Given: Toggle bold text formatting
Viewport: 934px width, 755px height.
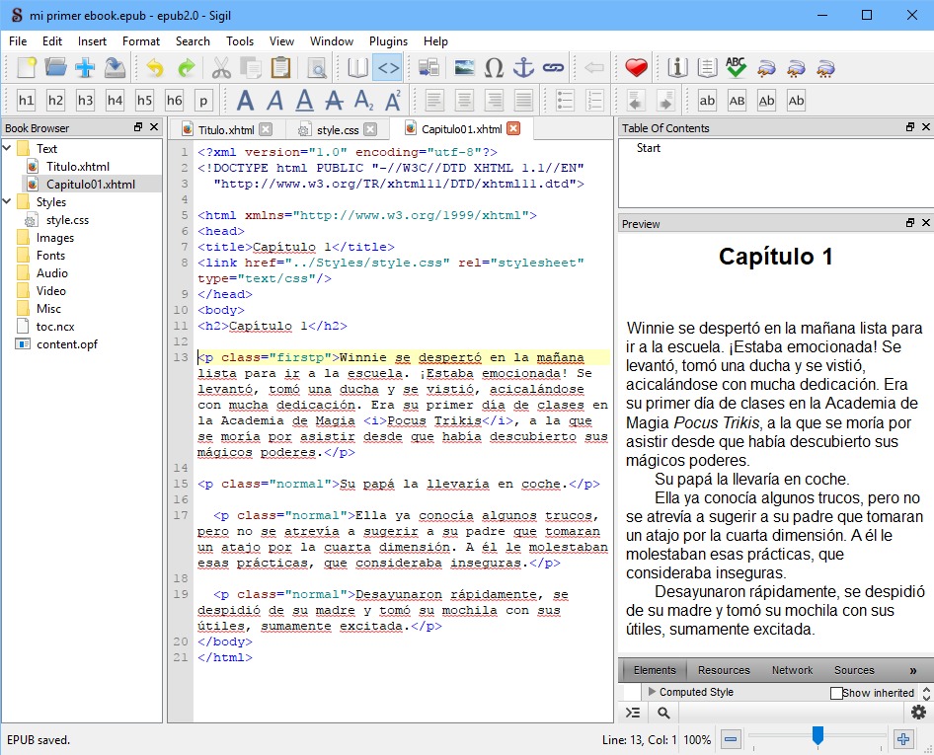Looking at the screenshot, I should click(246, 101).
